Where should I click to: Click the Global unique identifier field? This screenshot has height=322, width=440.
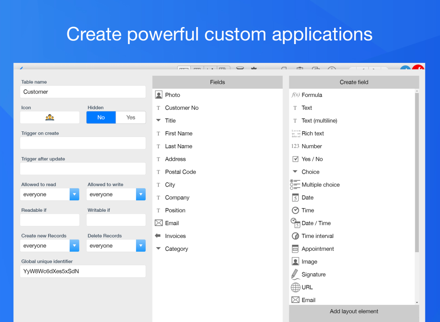tap(83, 271)
